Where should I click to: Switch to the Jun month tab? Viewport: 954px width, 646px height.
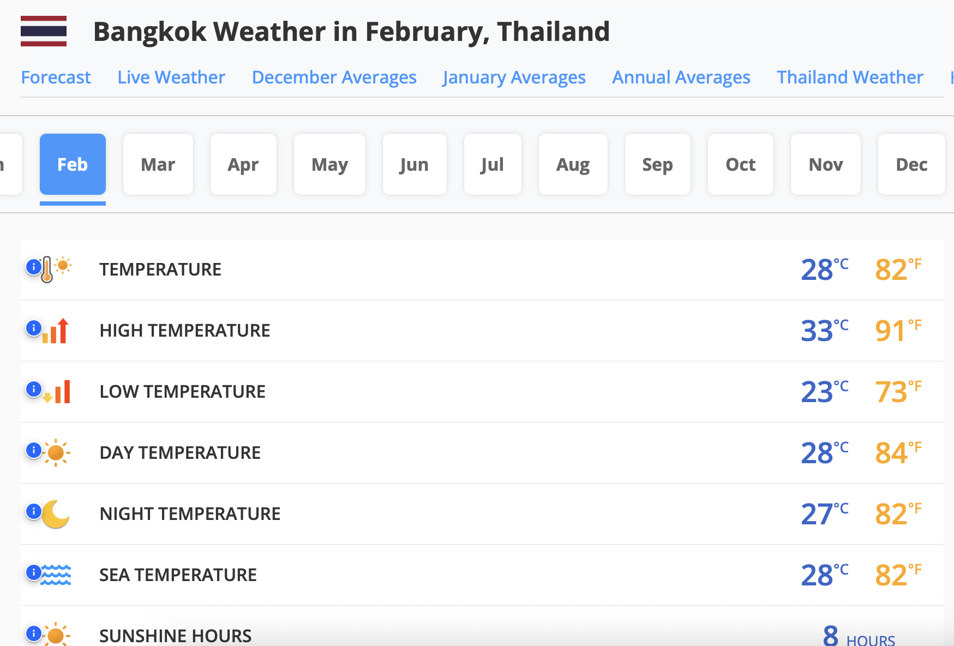(414, 164)
